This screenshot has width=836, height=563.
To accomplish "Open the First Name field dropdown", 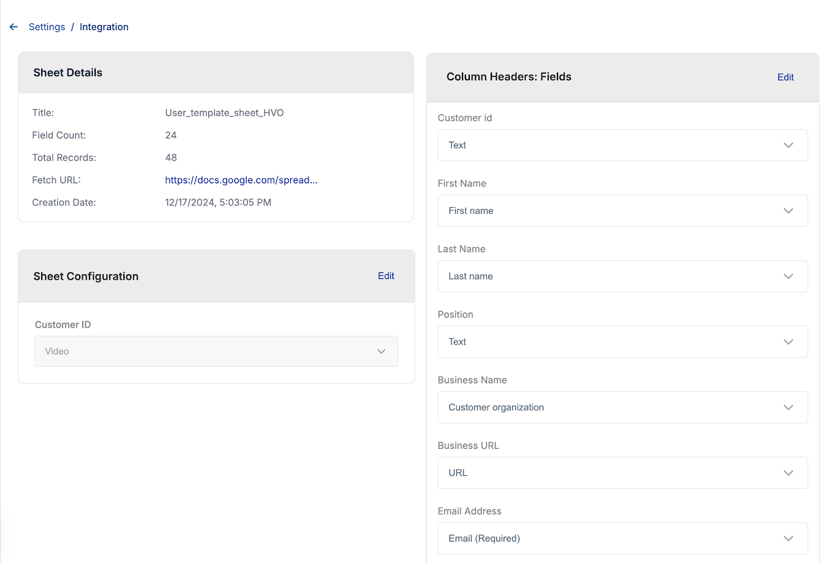I will coord(613,211).
